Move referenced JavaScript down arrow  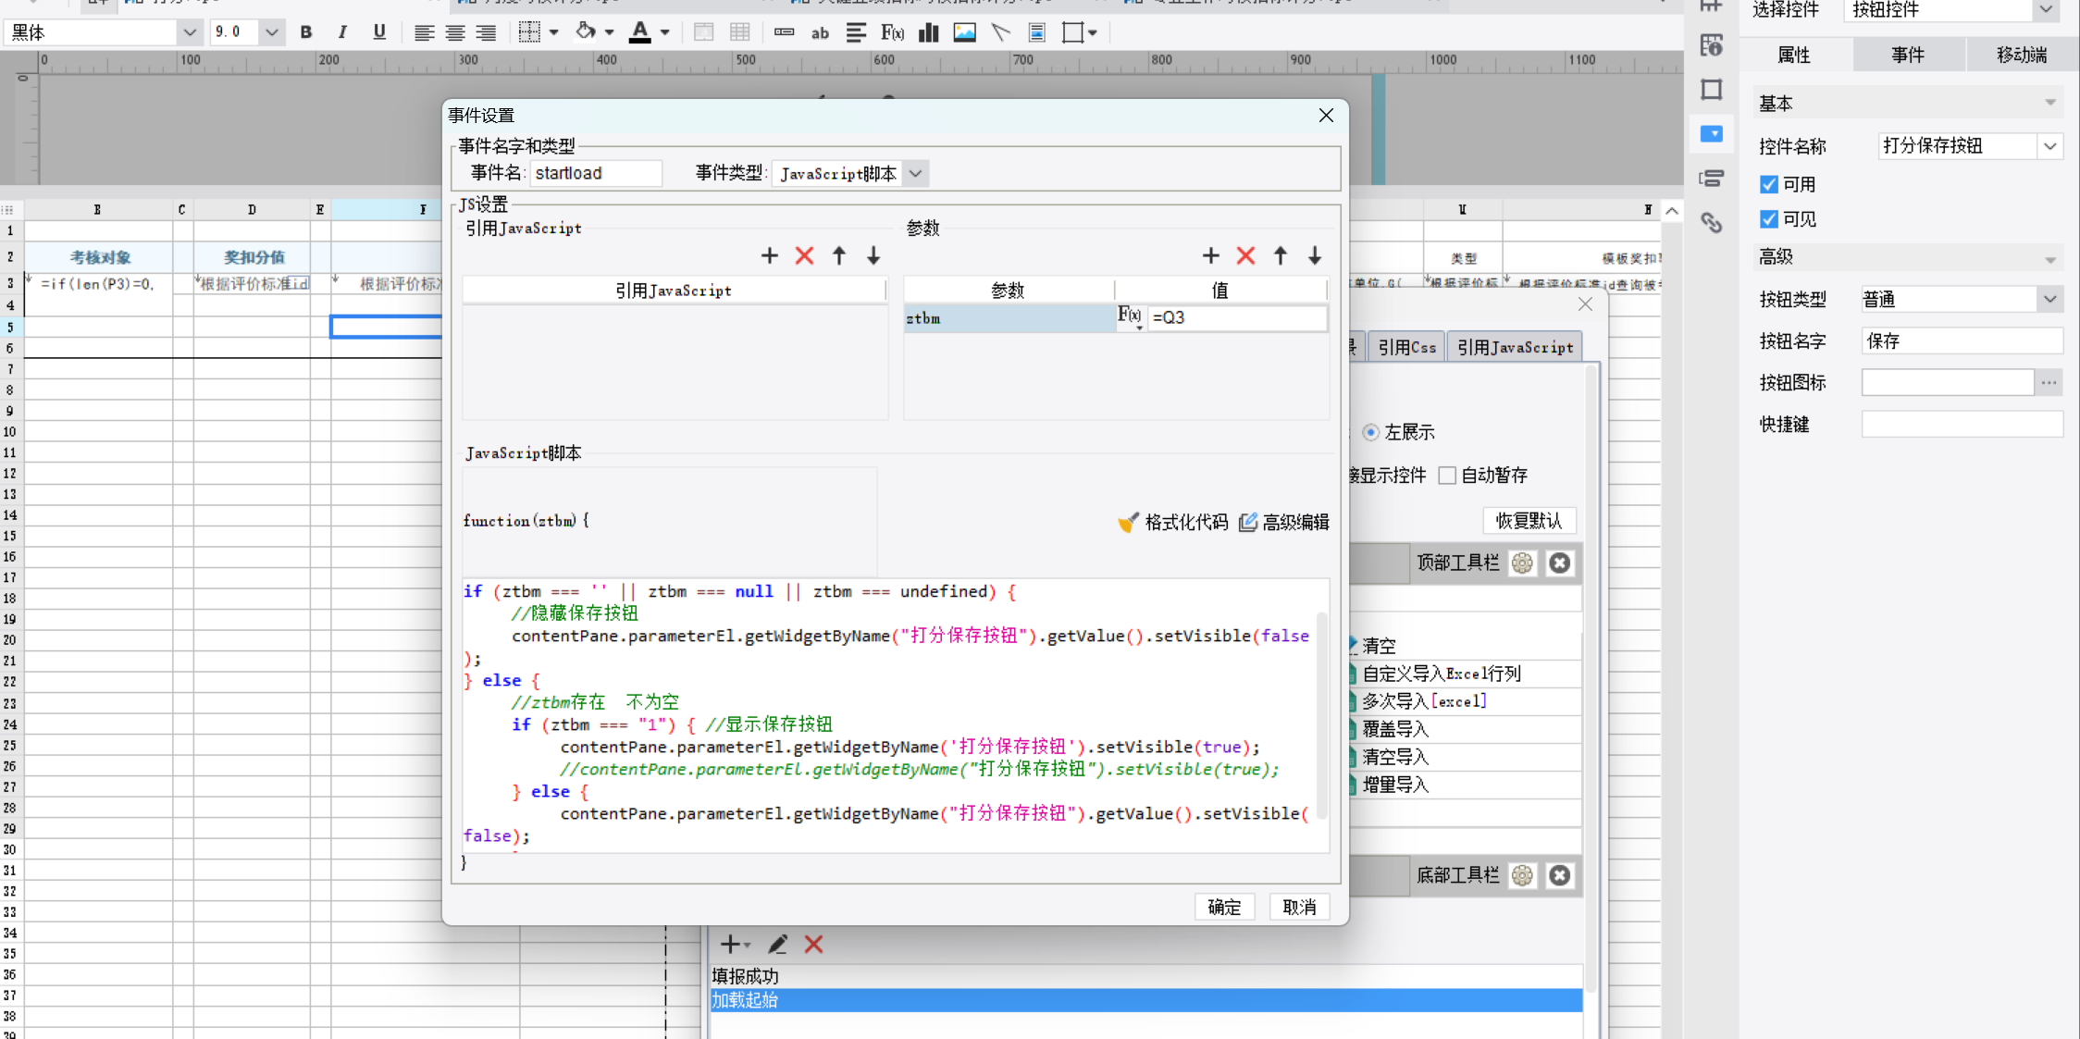click(x=873, y=255)
